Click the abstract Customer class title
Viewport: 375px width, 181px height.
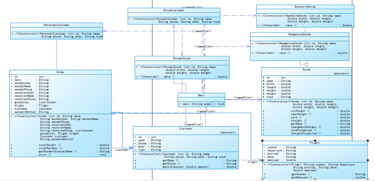tap(186, 129)
